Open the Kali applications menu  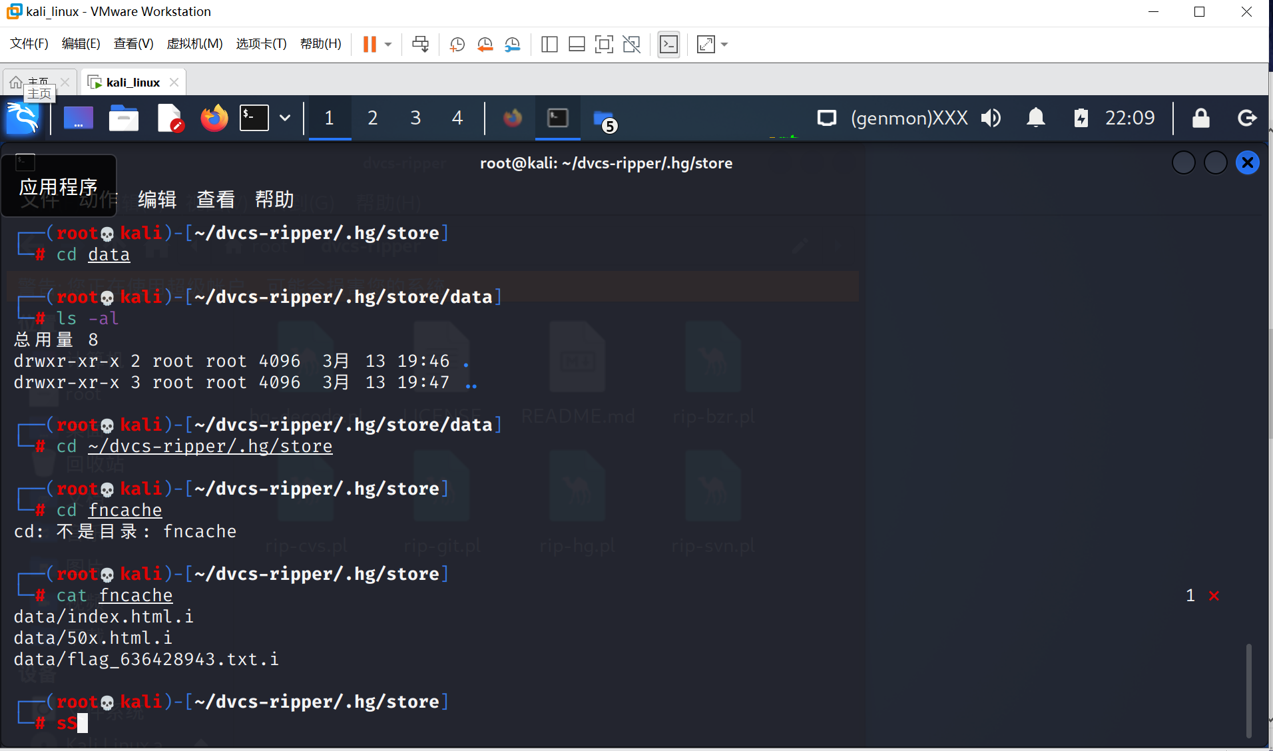[23, 119]
